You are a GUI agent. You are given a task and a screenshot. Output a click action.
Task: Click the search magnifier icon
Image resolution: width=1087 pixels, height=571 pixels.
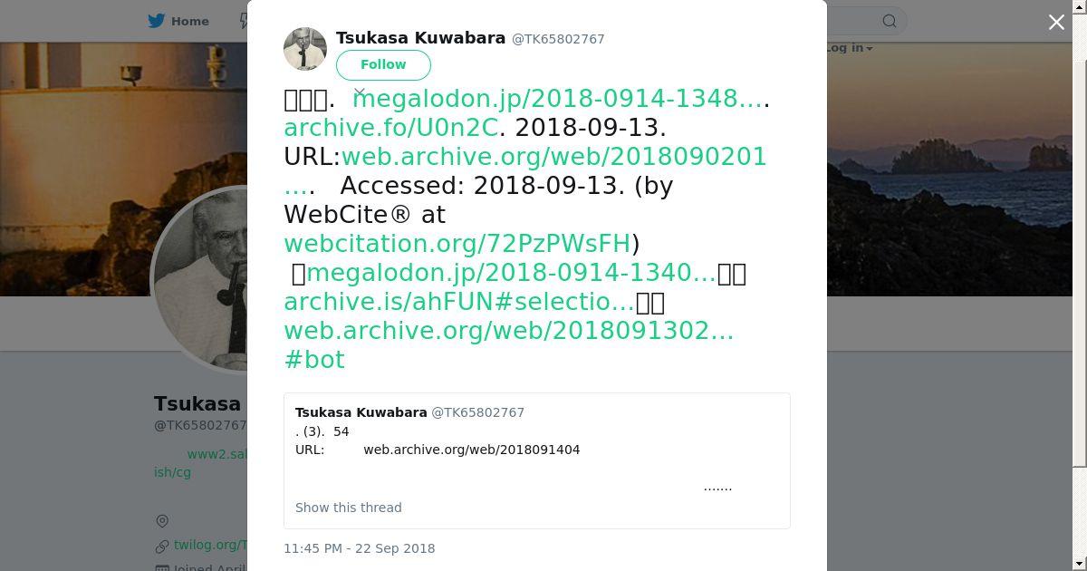pyautogui.click(x=890, y=21)
